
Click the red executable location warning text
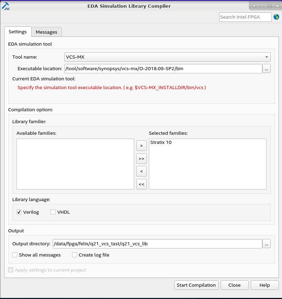tap(112, 87)
